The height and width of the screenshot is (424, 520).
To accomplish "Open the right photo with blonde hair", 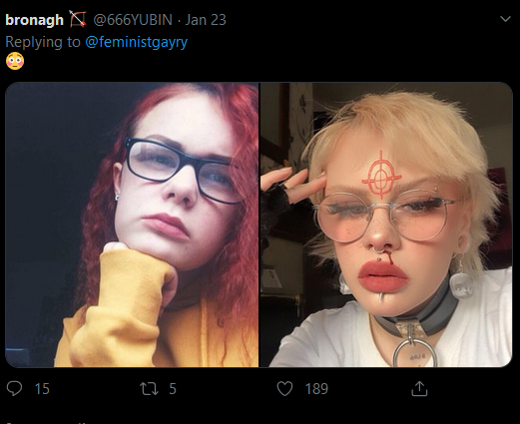I will coord(386,224).
